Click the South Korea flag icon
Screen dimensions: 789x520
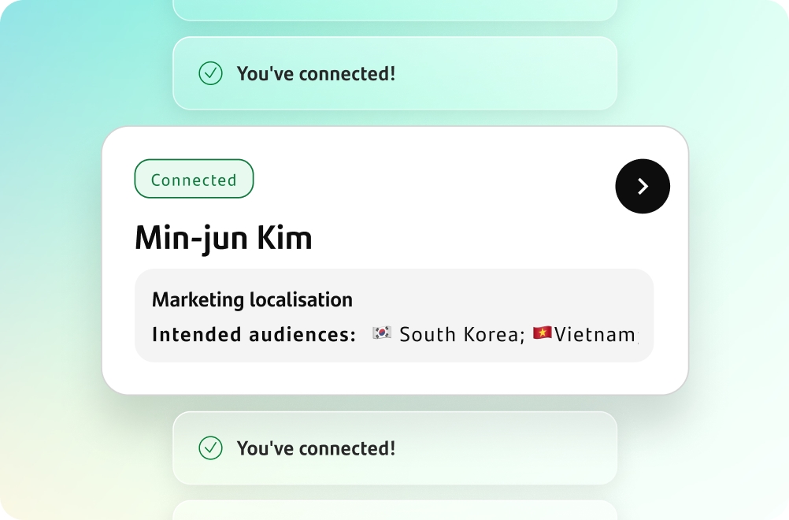[x=382, y=334]
